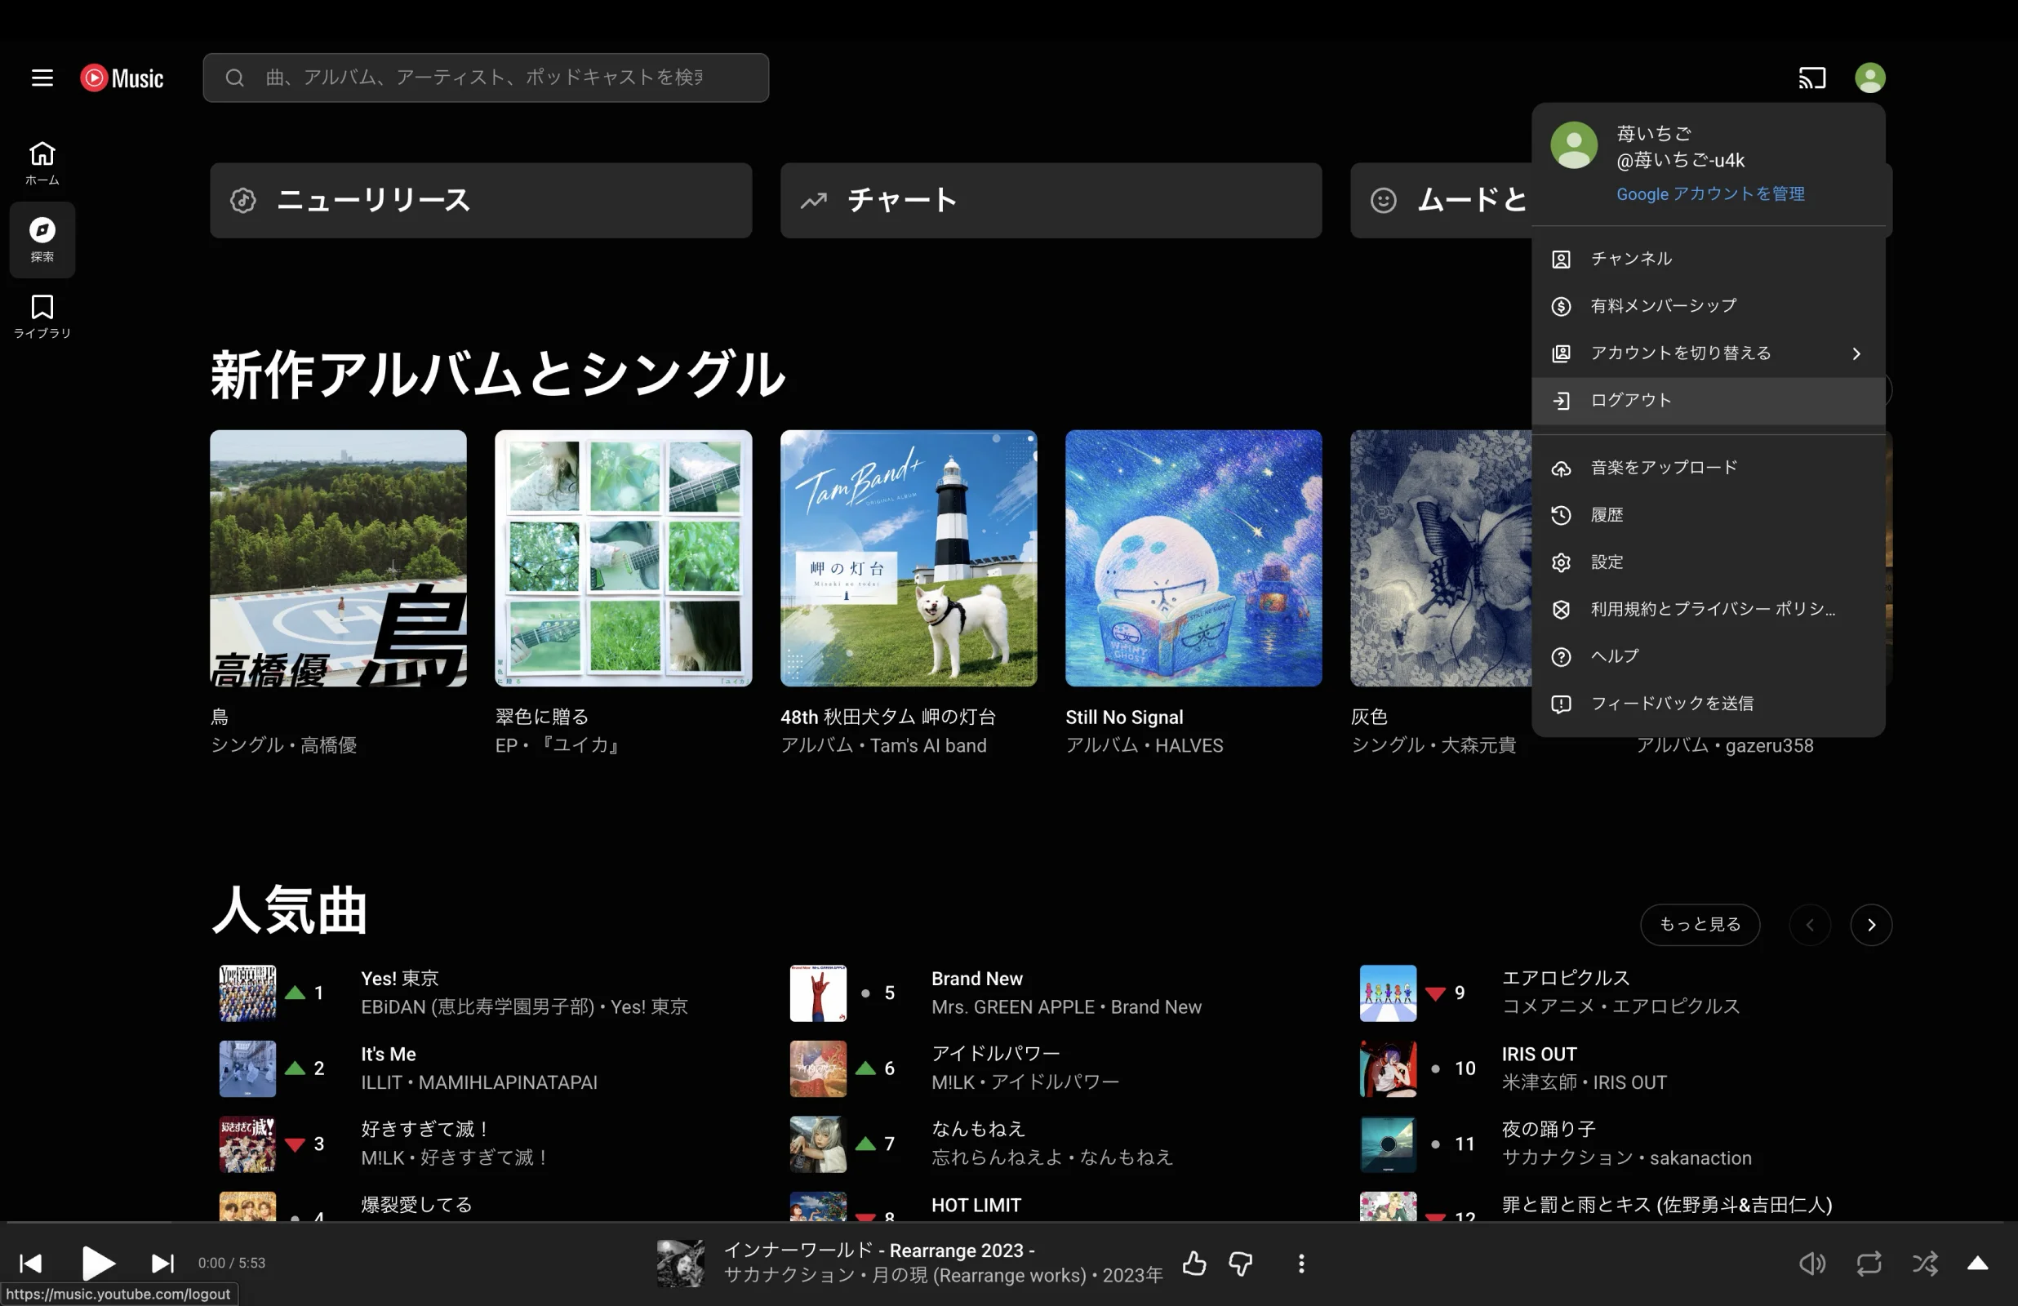Screen dimensions: 2018x1306
Task: Go to the next 人気曲 page arrow
Action: (1871, 924)
